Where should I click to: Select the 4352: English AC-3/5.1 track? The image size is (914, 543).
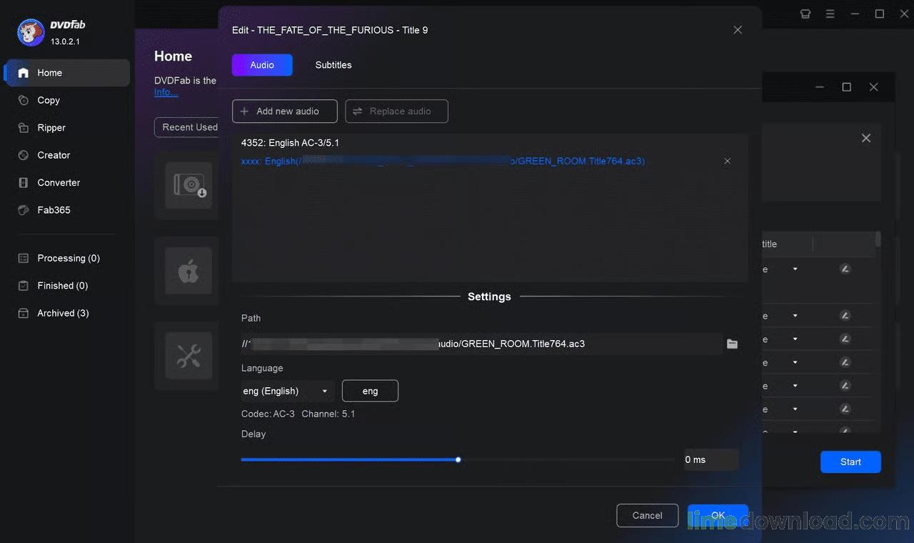291,143
